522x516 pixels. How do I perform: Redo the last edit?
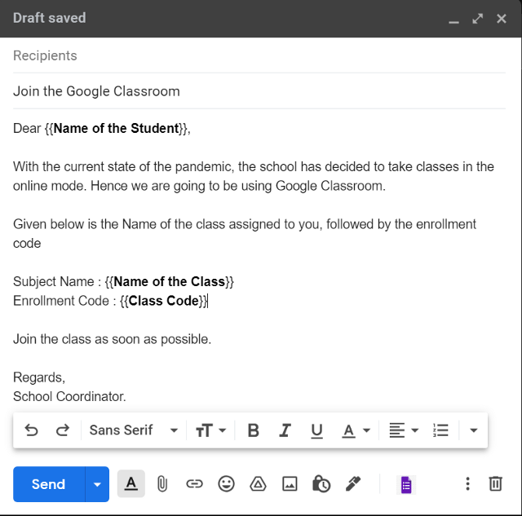pyautogui.click(x=63, y=430)
